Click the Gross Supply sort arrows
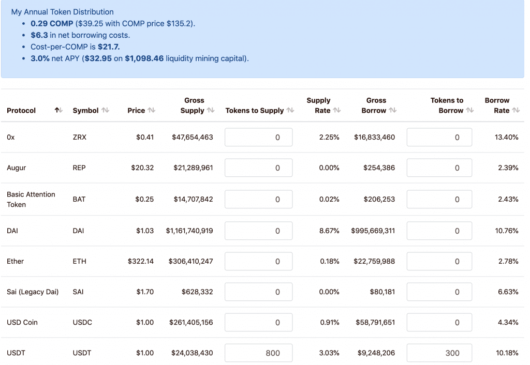The height and width of the screenshot is (365, 530). (x=210, y=111)
